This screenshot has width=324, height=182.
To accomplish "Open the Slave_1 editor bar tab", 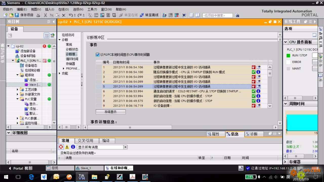I will [89, 168].
